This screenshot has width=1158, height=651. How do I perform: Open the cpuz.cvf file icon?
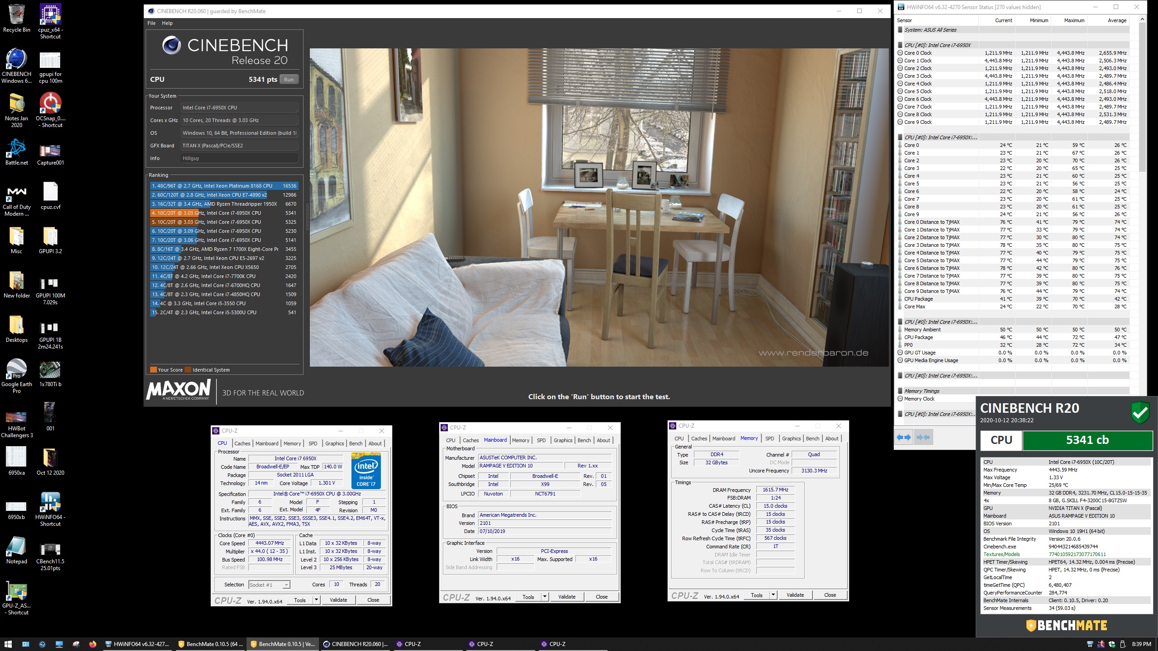50,196
